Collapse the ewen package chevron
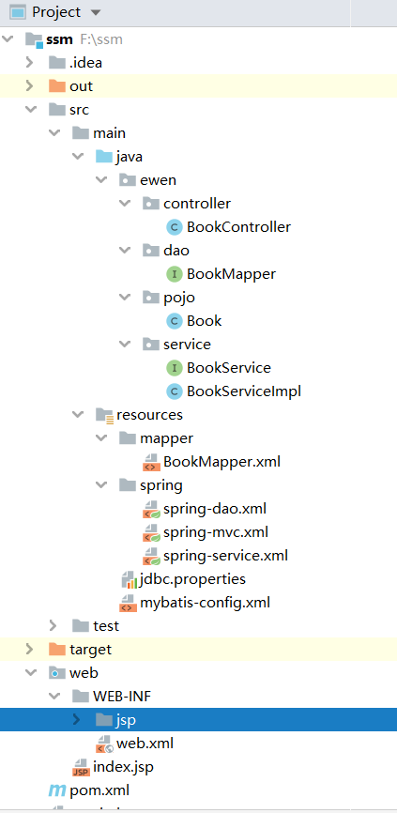Viewport: 397px width, 813px height. pyautogui.click(x=101, y=180)
